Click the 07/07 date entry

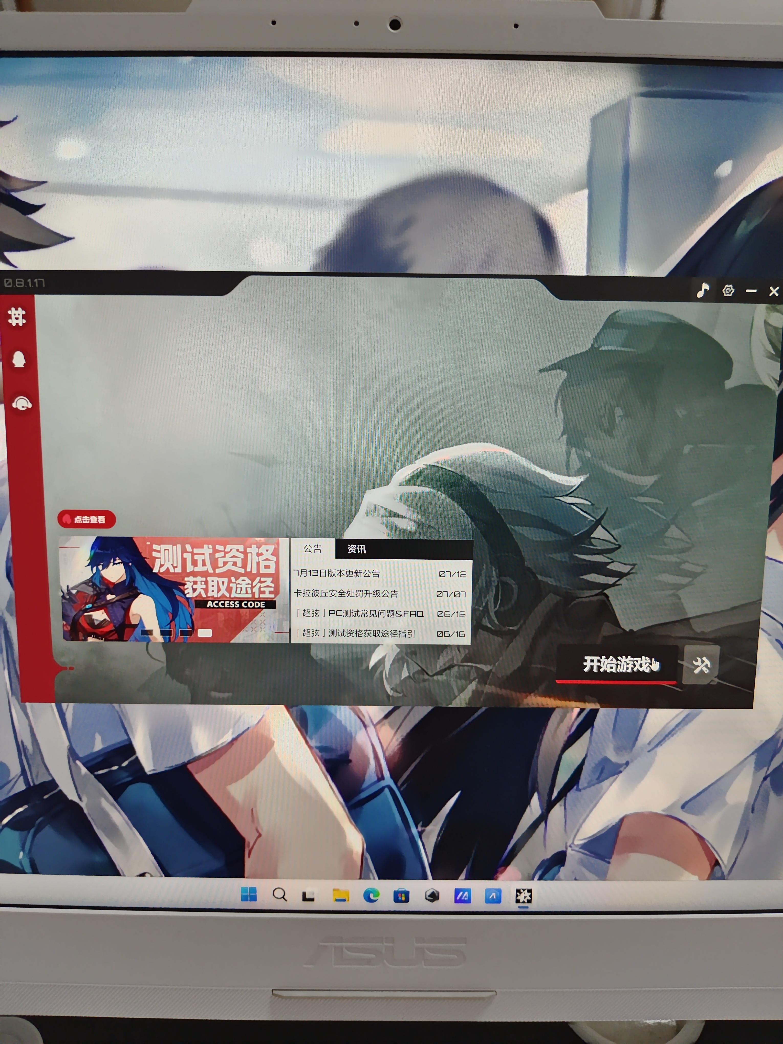coord(451,594)
